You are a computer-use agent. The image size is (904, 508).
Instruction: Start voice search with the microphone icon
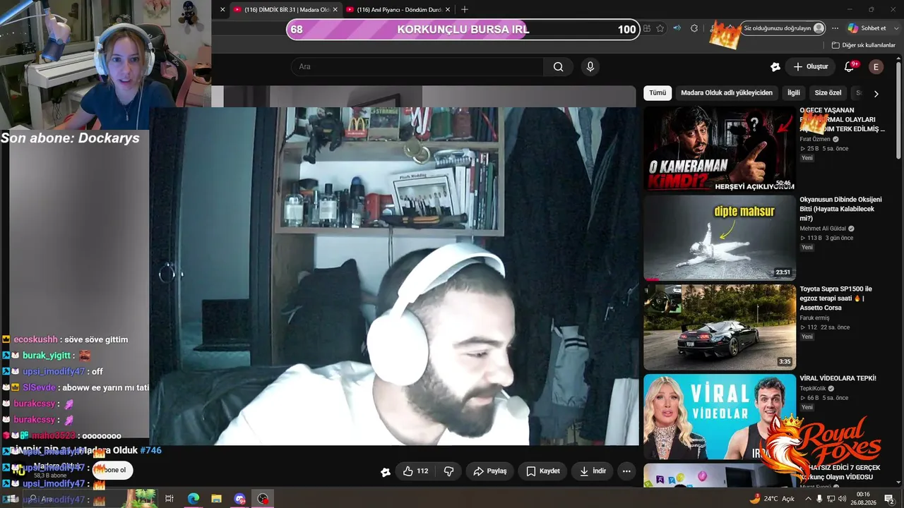(x=590, y=67)
